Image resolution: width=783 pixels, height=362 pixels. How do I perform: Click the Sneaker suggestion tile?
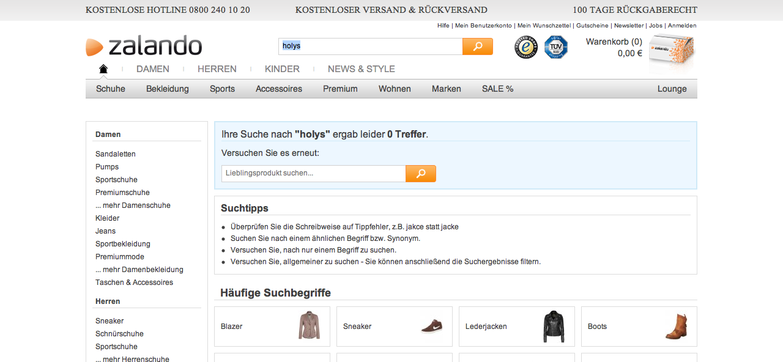[395, 327]
